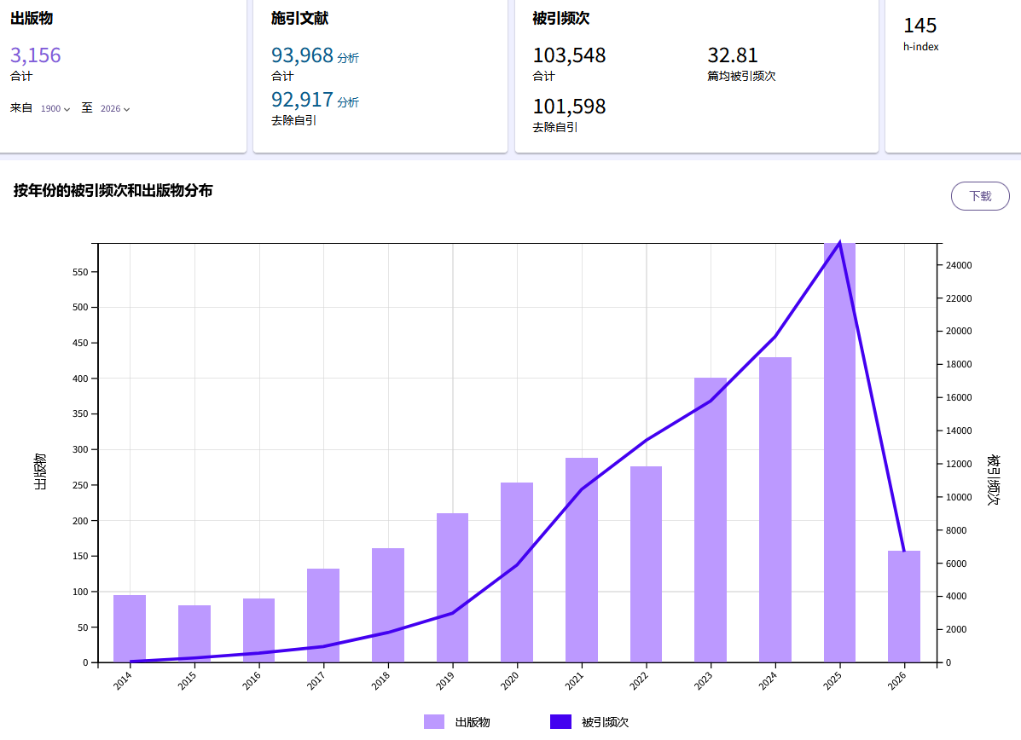This screenshot has height=740, width=1021.
Task: Click the 被引频次 card heading
Action: (x=560, y=18)
